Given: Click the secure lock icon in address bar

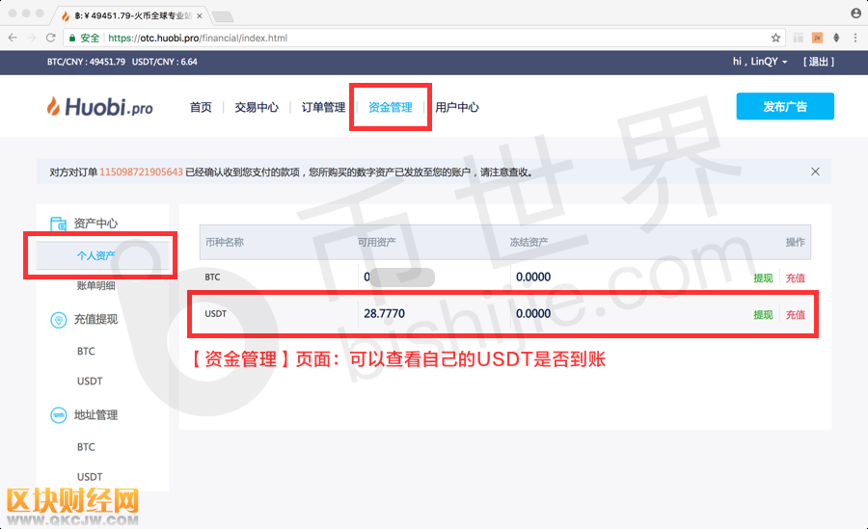Looking at the screenshot, I should click(72, 38).
